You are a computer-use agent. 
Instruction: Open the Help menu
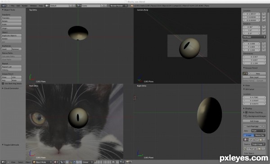40,6
